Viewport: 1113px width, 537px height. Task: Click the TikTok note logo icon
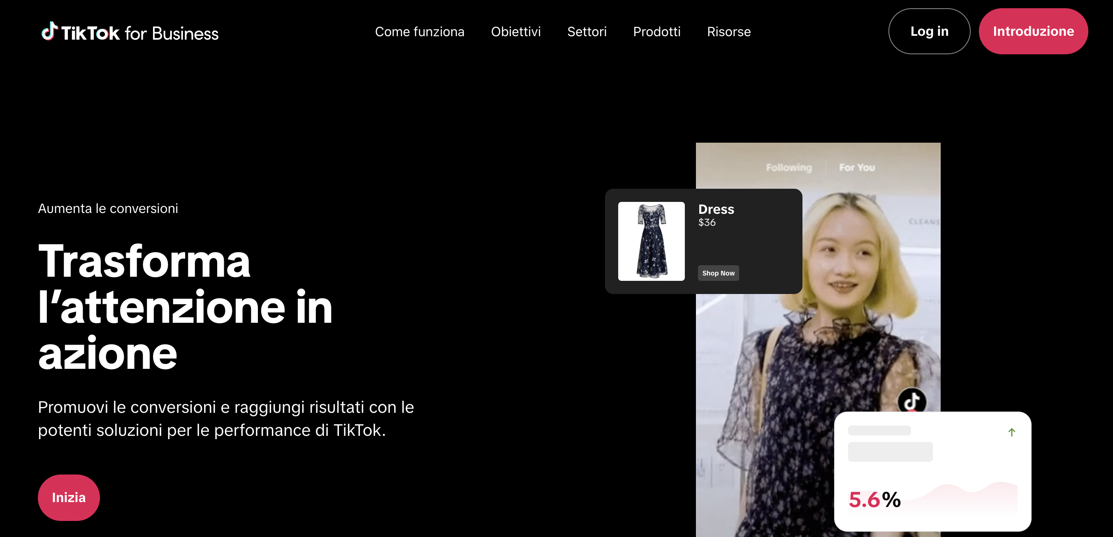click(49, 31)
